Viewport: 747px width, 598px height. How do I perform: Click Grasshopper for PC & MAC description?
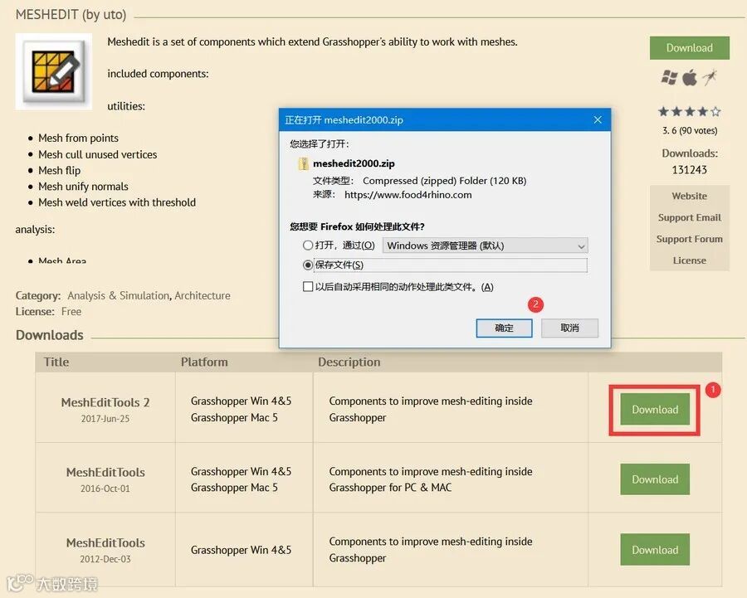(390, 488)
